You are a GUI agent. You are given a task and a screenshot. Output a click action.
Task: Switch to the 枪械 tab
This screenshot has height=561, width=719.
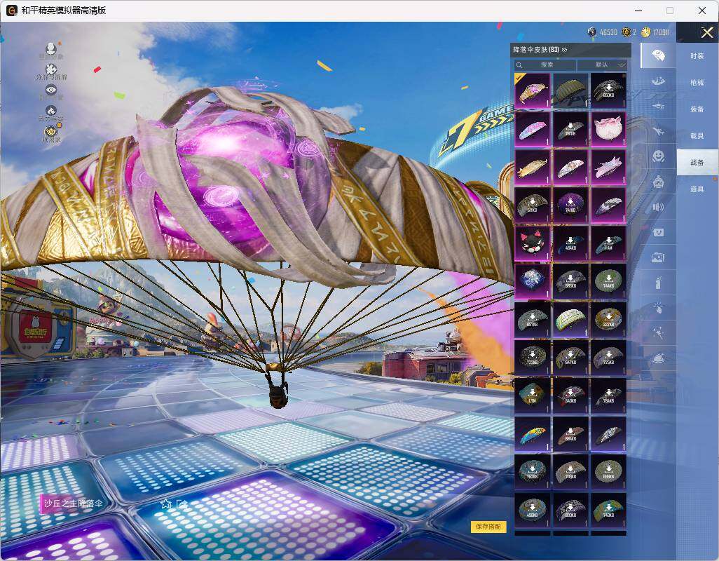coord(697,83)
